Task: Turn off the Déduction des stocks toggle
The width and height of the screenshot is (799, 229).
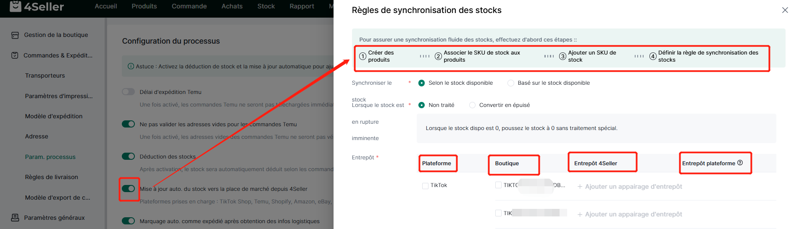Action: point(128,156)
